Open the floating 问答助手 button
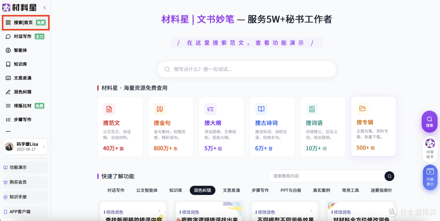The height and width of the screenshot is (221, 440). pos(430,149)
